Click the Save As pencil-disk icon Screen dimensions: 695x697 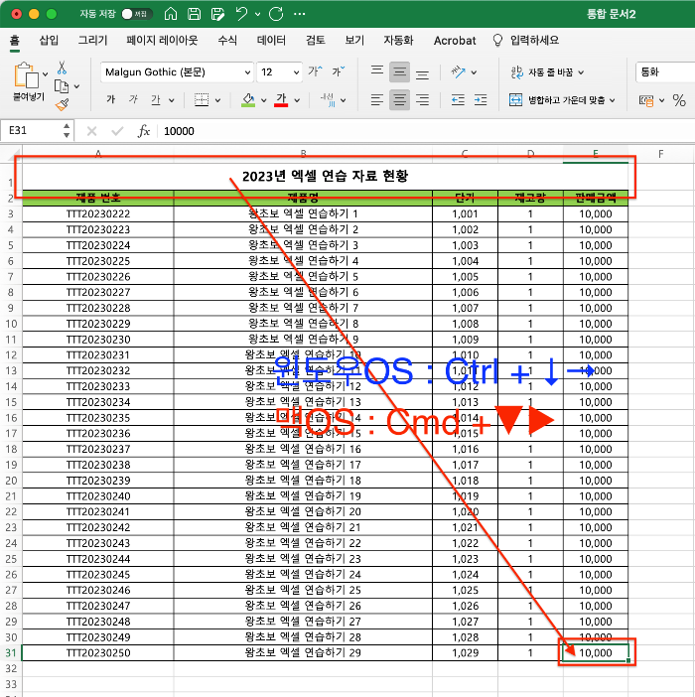[x=217, y=14]
